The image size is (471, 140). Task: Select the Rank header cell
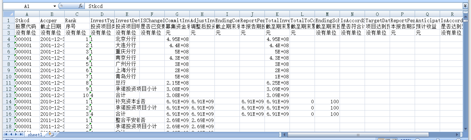pyautogui.click(x=77, y=20)
